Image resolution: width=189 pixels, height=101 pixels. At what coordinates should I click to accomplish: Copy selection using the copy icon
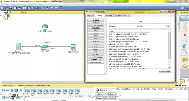pyautogui.click(x=25, y=8)
